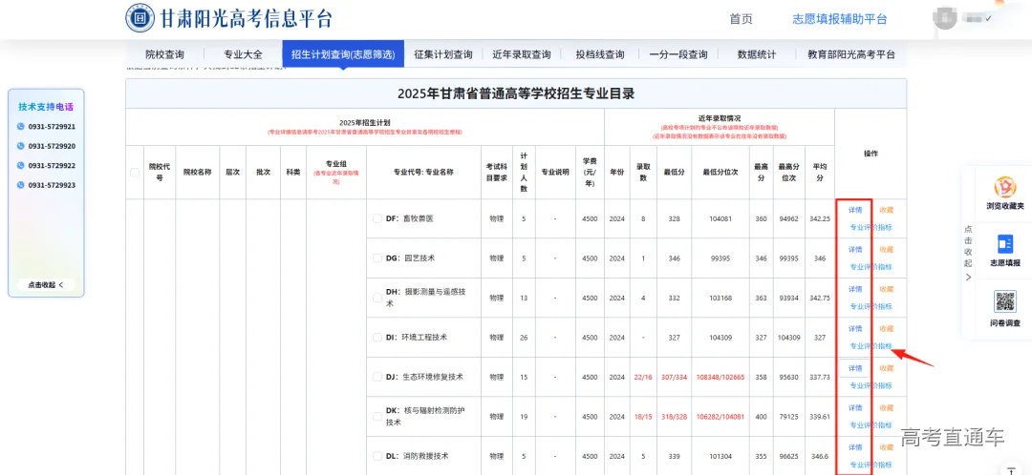Select 招生计划查询(志愿筛选) tab
Image resolution: width=1032 pixels, height=475 pixels.
[343, 54]
